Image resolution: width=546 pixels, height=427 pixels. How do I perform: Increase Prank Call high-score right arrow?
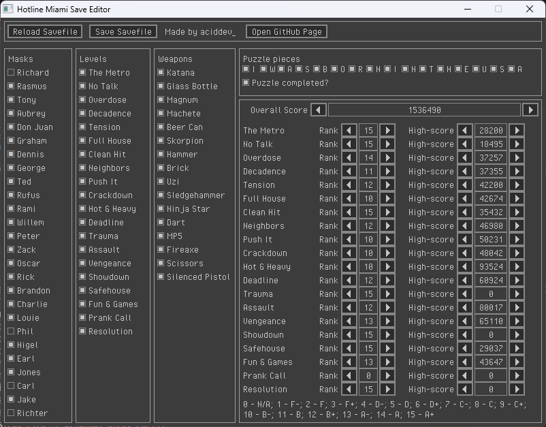coord(517,375)
